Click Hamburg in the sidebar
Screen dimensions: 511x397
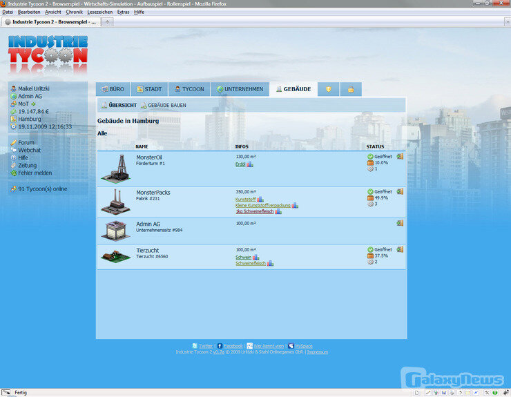click(29, 119)
